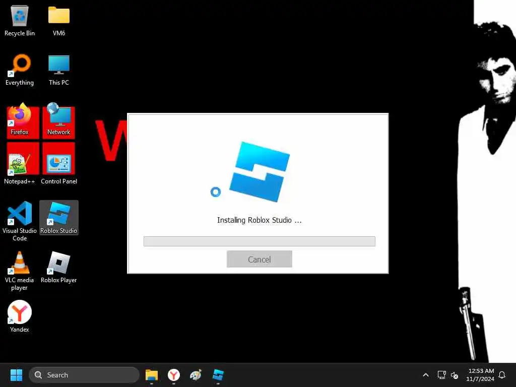Select the Visual Studio Code shortcut
Image resolution: width=516 pixels, height=387 pixels.
pos(20,221)
